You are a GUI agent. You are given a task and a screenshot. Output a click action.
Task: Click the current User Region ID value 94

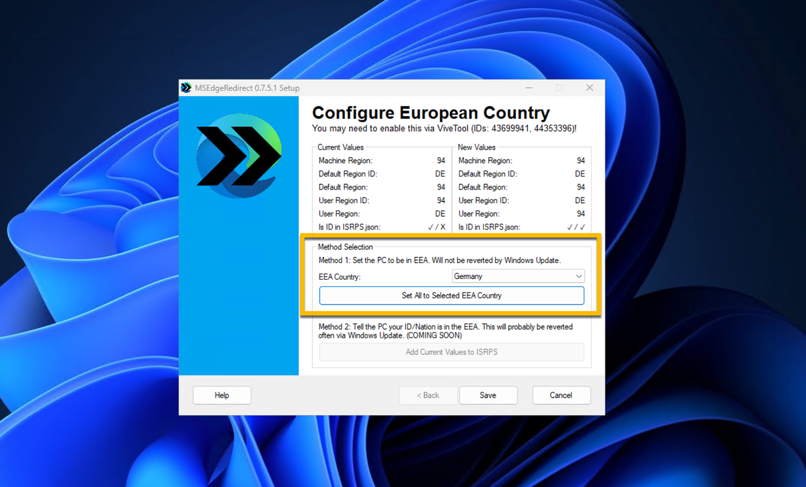coord(441,201)
